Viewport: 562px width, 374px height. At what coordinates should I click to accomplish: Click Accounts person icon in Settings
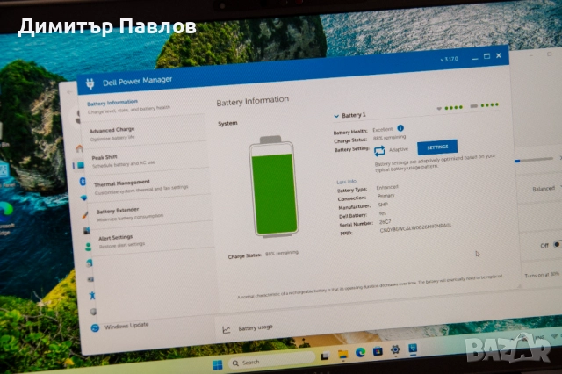[x=88, y=247]
